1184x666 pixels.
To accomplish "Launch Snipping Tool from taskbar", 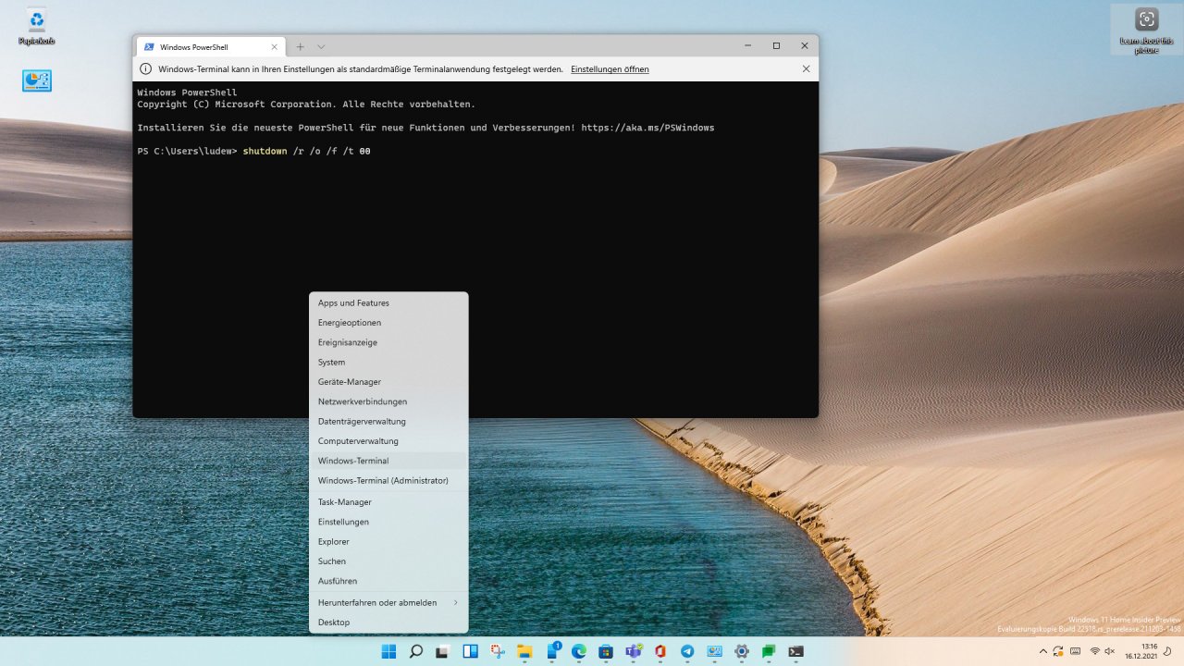I will 498,651.
